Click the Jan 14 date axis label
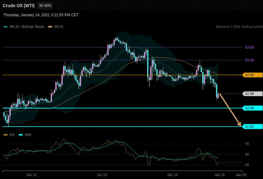 tap(172, 175)
